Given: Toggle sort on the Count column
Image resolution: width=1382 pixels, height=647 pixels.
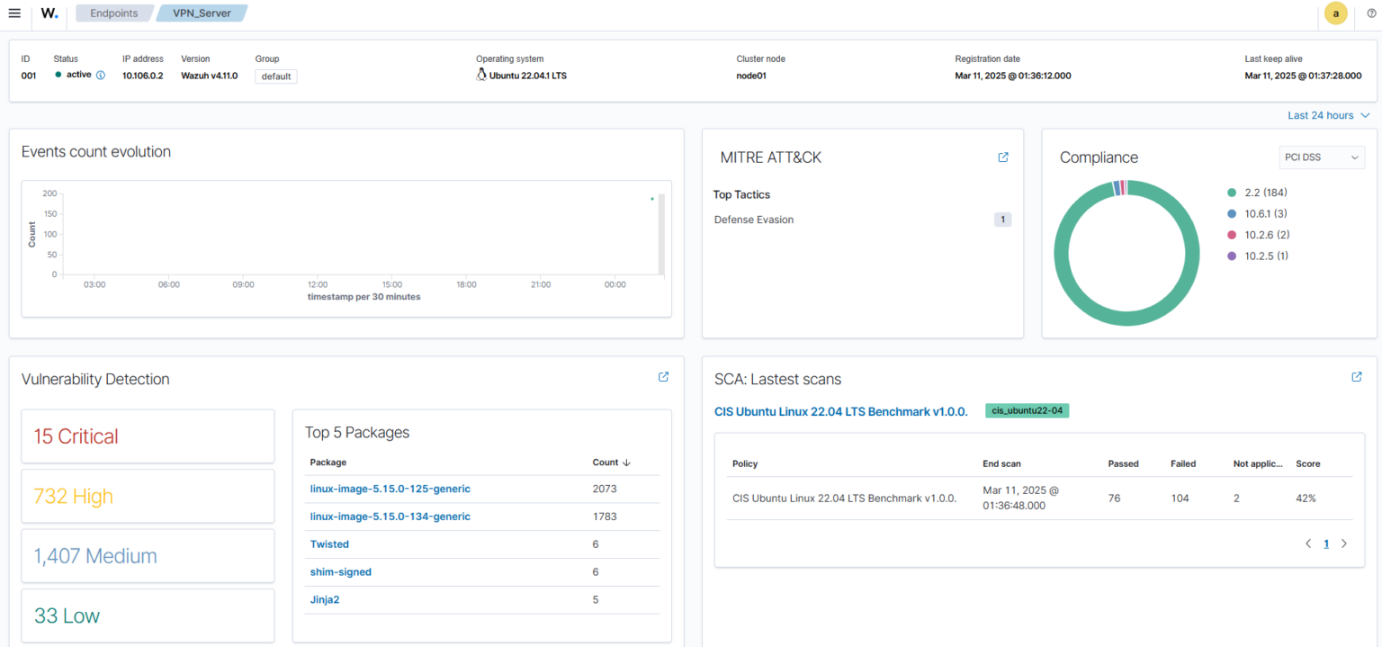Looking at the screenshot, I should (610, 462).
